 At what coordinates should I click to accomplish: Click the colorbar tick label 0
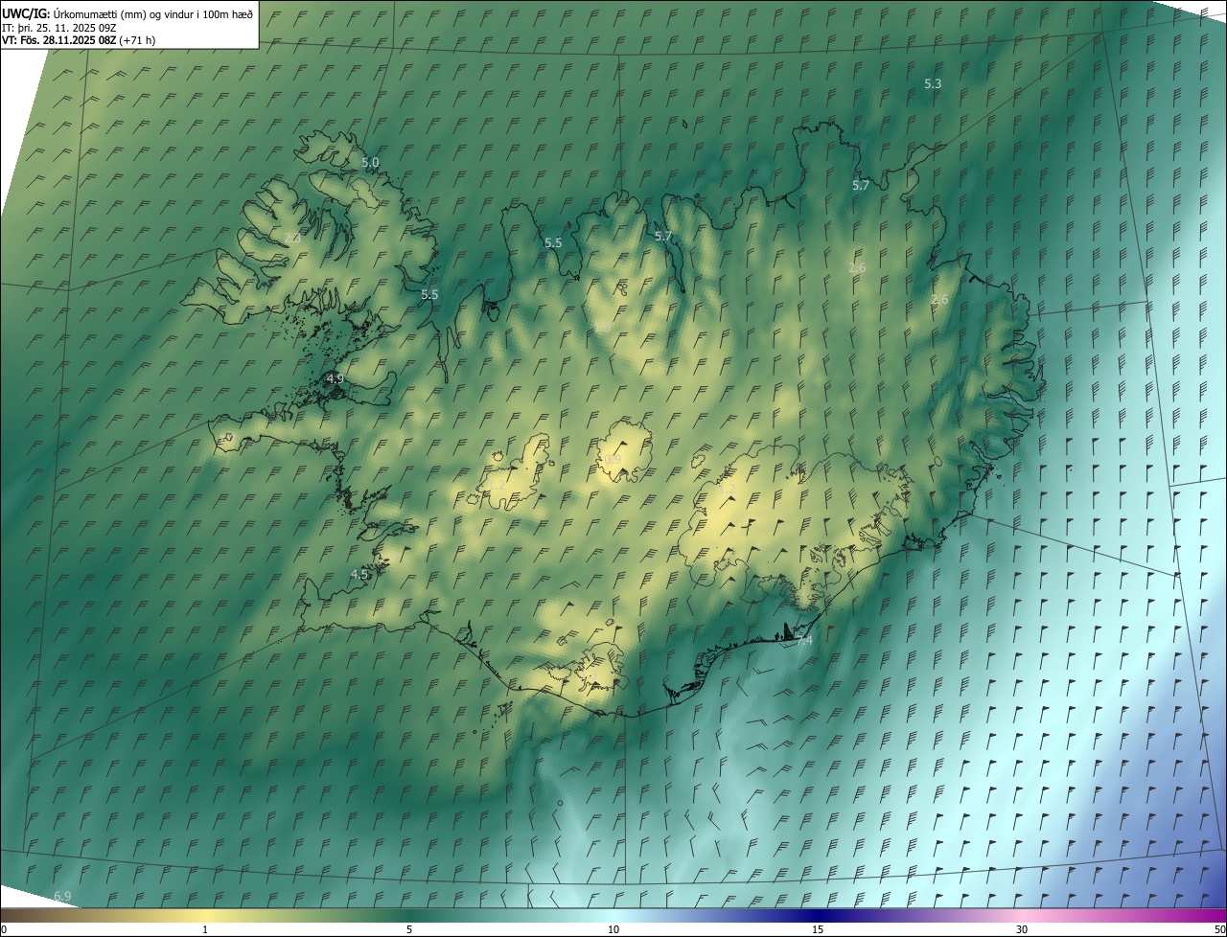click(4, 930)
